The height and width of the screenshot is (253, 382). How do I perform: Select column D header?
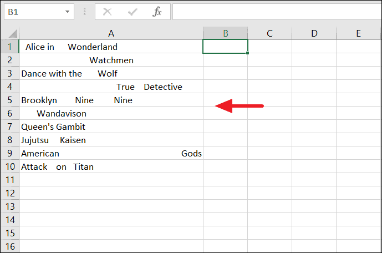click(314, 33)
